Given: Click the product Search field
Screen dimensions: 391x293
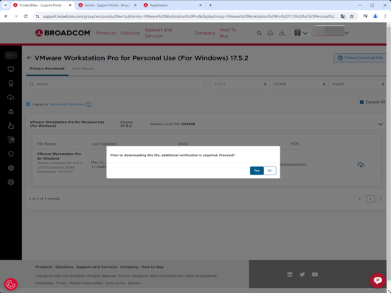Looking at the screenshot, I should [x=114, y=84].
